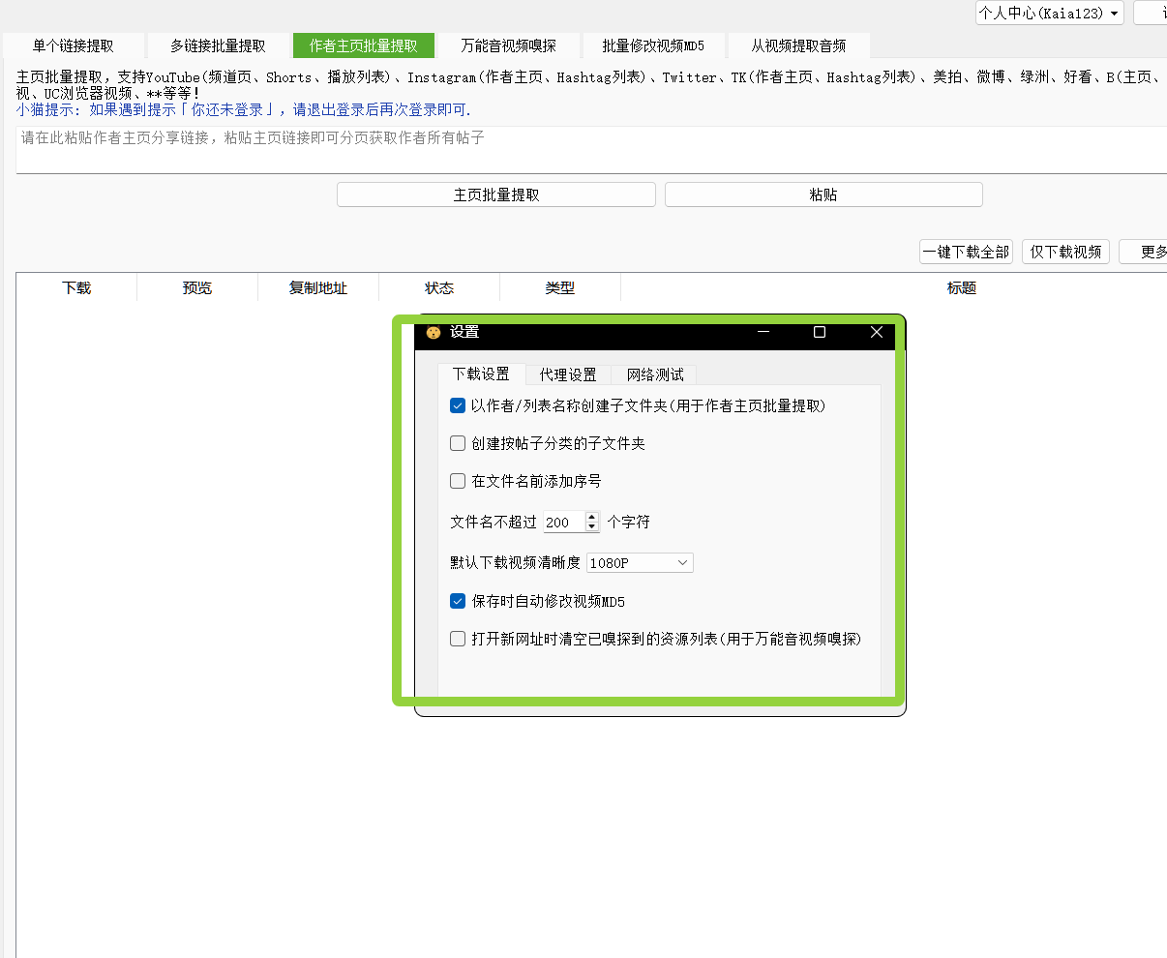
Task: Close the settings dialog
Action: pyautogui.click(x=877, y=332)
